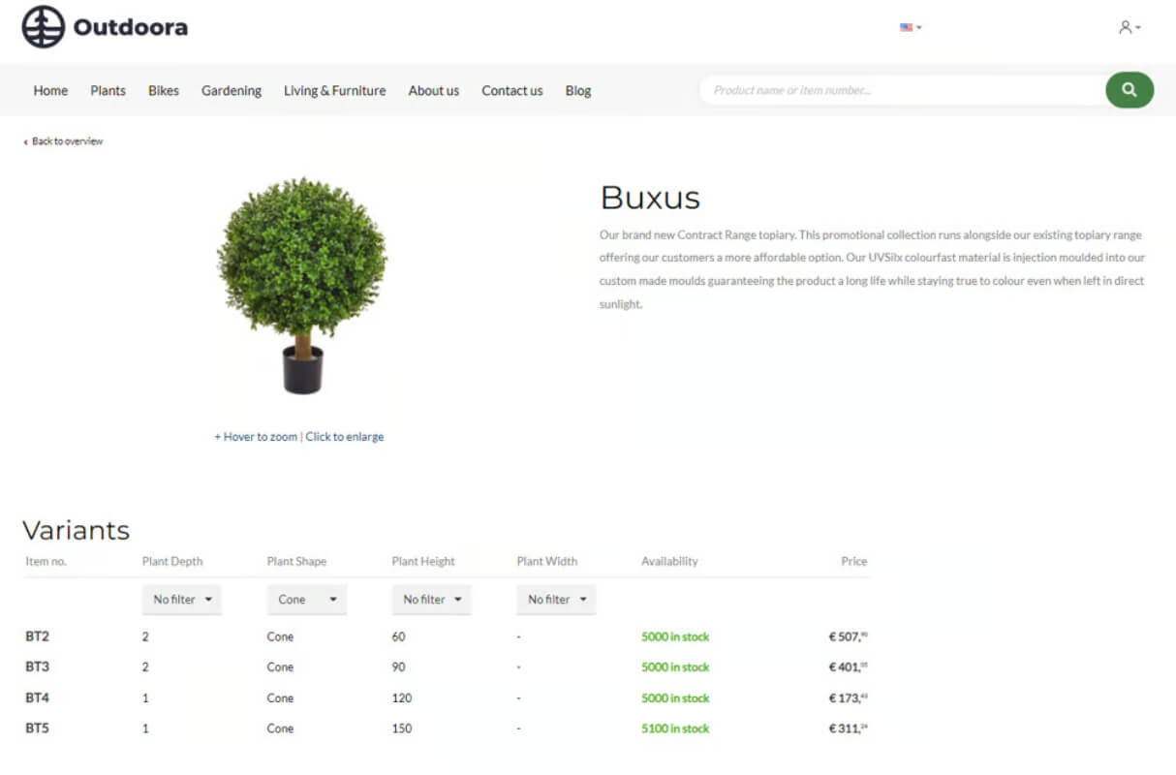Click the Back to overview link
The width and height of the screenshot is (1176, 775).
pyautogui.click(x=64, y=141)
